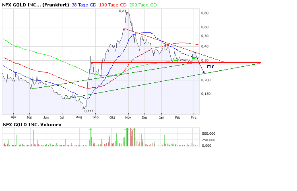Screen dimensions: 297x191
Task: Click the 'Dez' month label on the time axis
Action: [144, 117]
